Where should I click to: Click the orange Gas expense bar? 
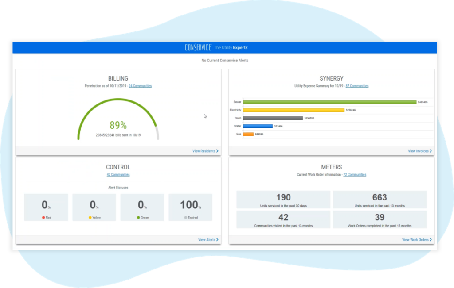click(x=248, y=134)
